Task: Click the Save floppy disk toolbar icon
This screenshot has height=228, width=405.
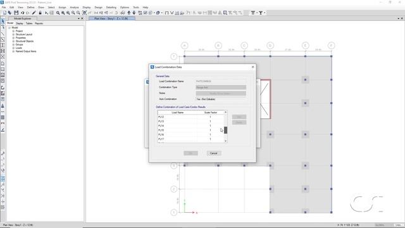Action: (x=16, y=13)
